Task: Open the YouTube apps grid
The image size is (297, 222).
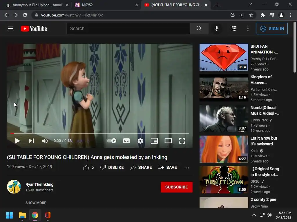Action: coord(234,29)
